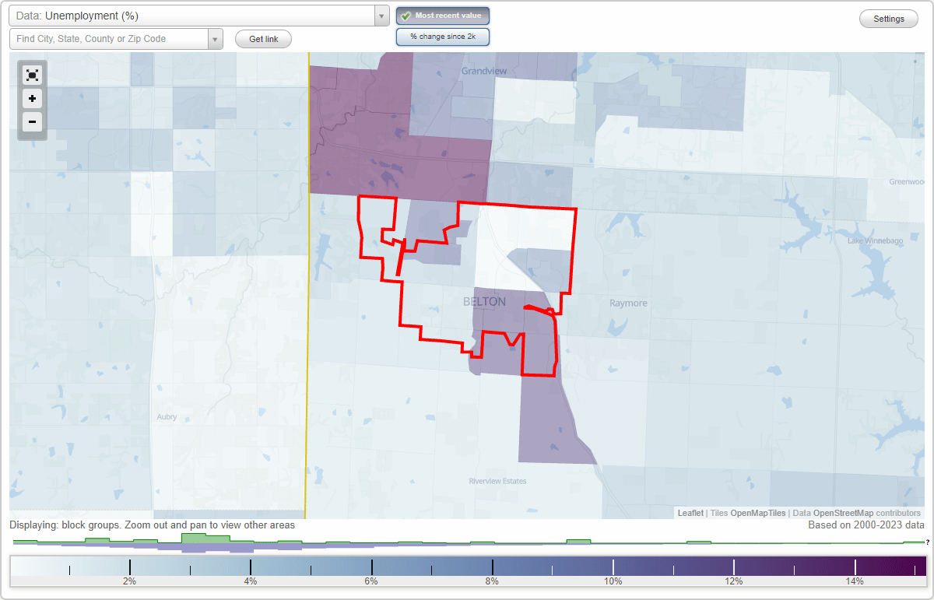Select the zoom-in plus icon
Screen dimensions: 934x600
(32, 99)
